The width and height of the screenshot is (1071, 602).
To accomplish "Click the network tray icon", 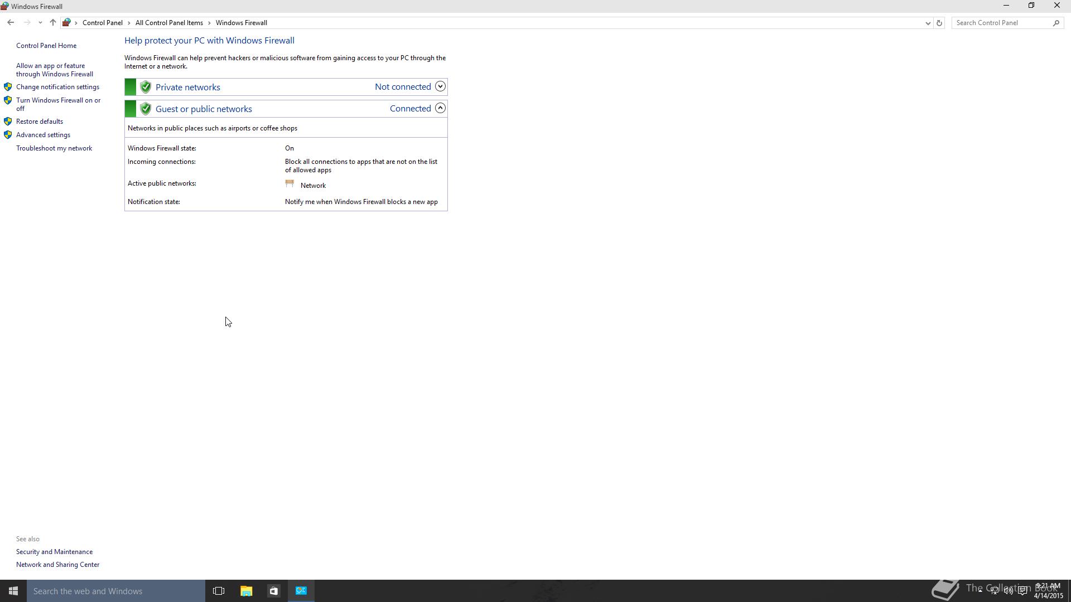I will click(x=995, y=591).
